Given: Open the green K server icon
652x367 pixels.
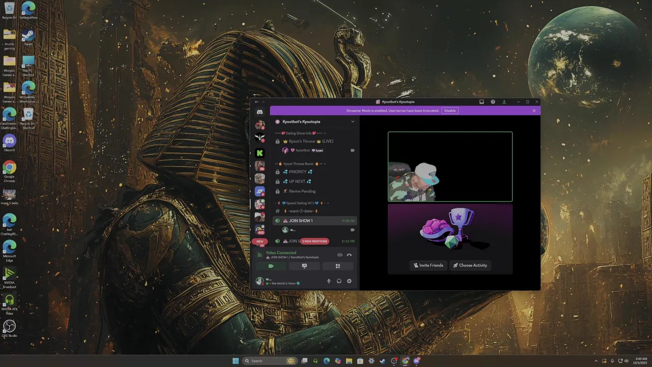Looking at the screenshot, I should (x=260, y=153).
